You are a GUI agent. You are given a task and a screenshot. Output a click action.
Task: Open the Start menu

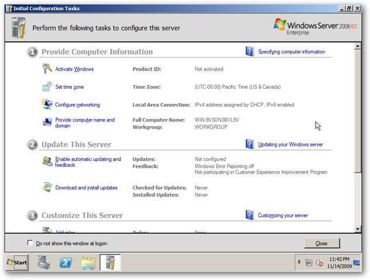pyautogui.click(x=16, y=262)
